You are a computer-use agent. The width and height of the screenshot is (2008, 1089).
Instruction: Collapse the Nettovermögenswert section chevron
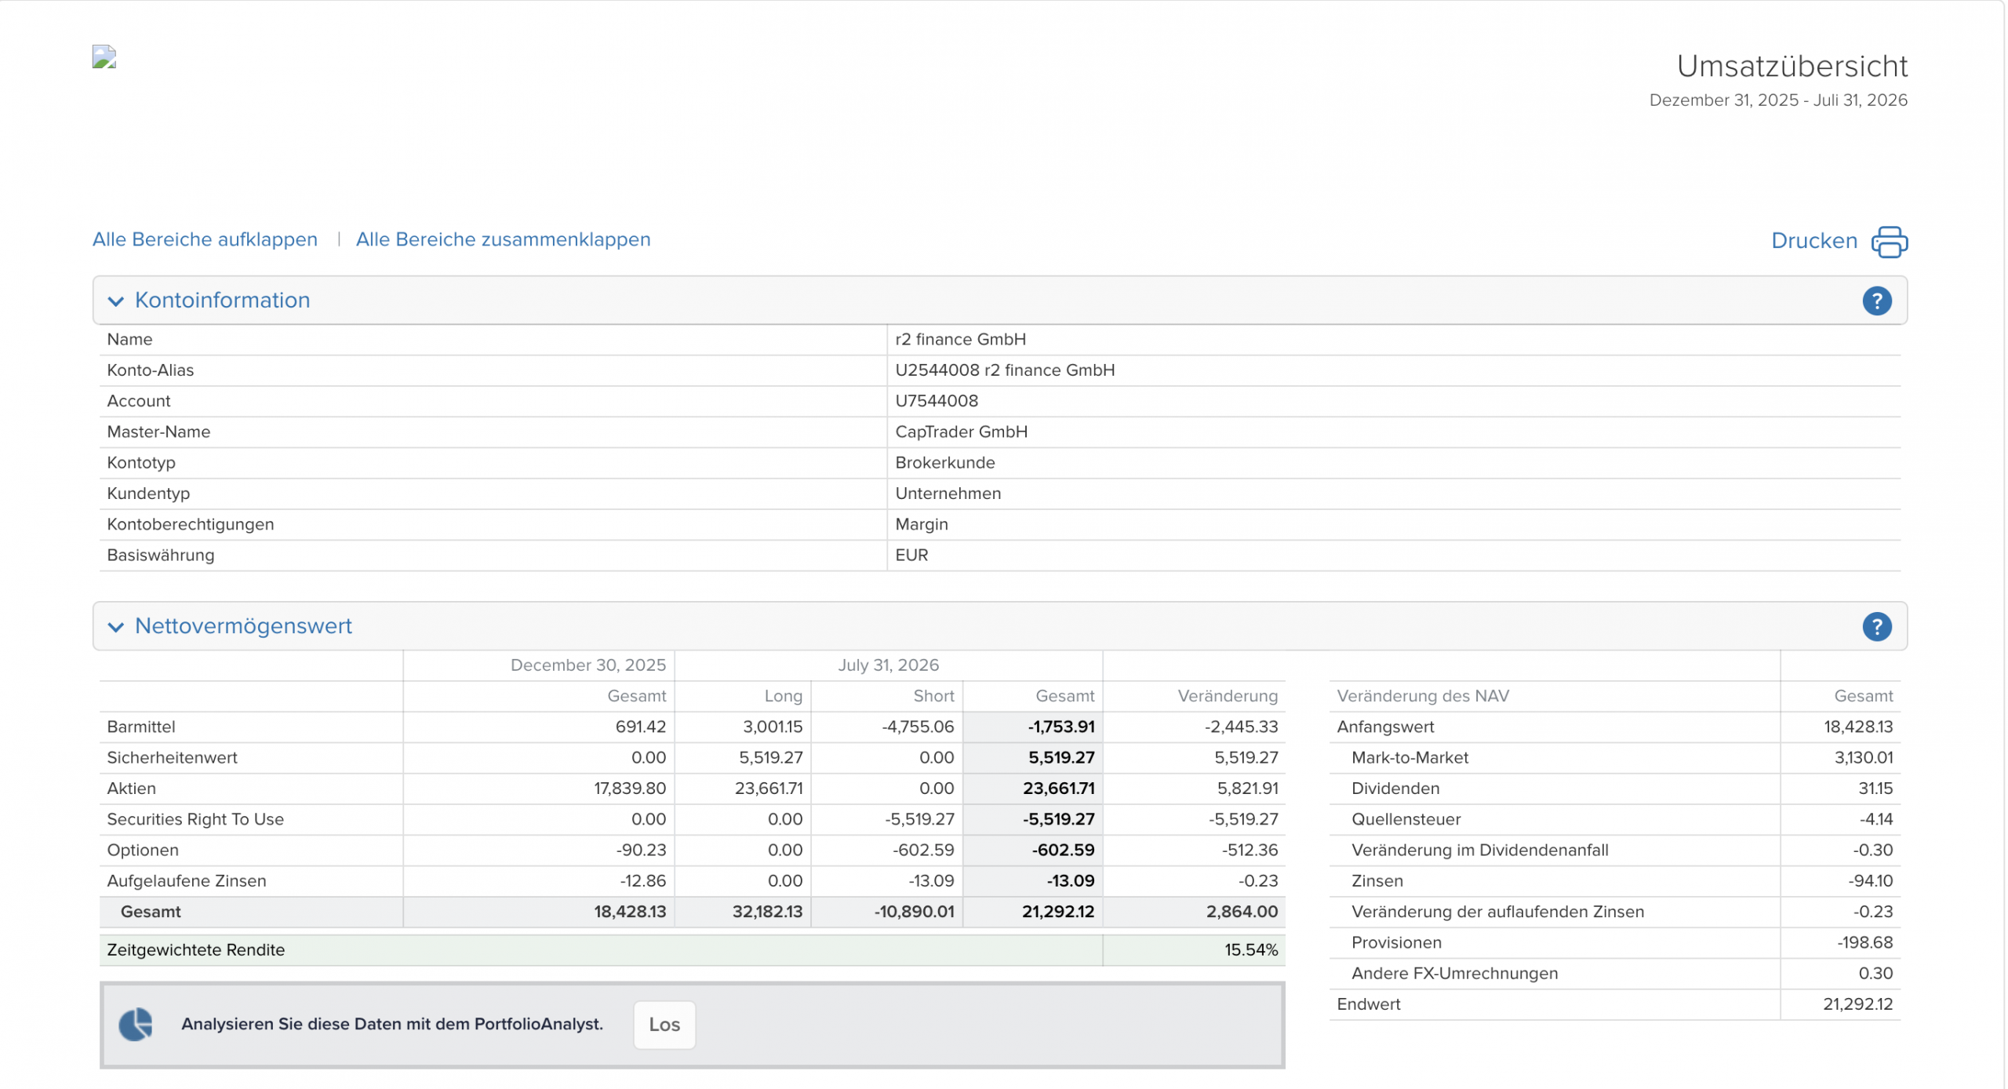[116, 627]
